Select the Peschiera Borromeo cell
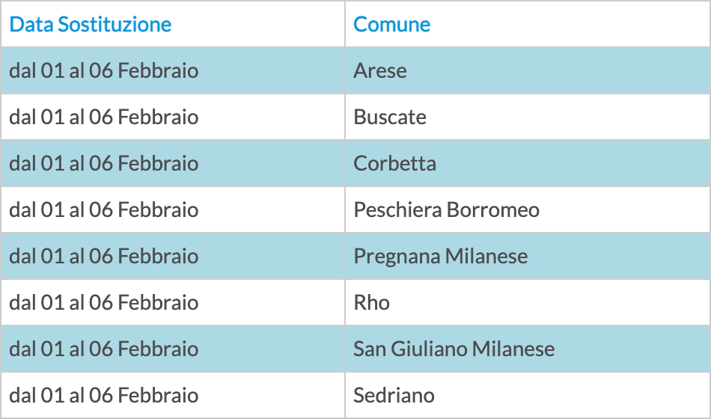Image resolution: width=711 pixels, height=419 pixels. 528,209
